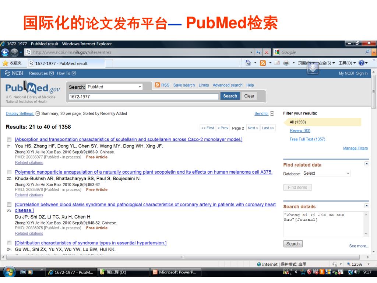Click the Search button under Search details
The height and width of the screenshot is (283, 377).
pyautogui.click(x=293, y=244)
